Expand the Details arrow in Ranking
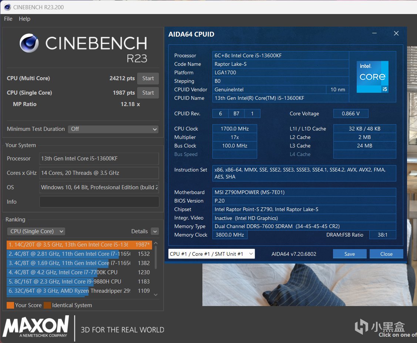This screenshot has width=417, height=343. point(155,231)
